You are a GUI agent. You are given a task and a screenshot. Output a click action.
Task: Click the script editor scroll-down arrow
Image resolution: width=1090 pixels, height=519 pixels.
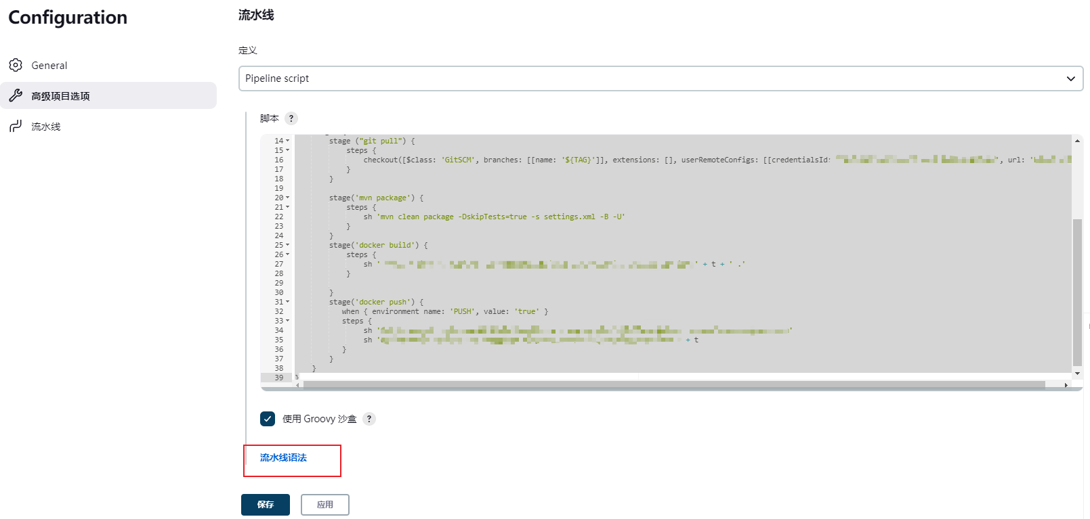point(1077,374)
